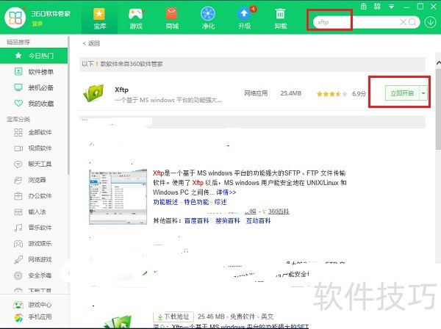Select 装机必备 in the sidebar
Image resolution: width=441 pixels, height=329 pixels.
(34, 87)
